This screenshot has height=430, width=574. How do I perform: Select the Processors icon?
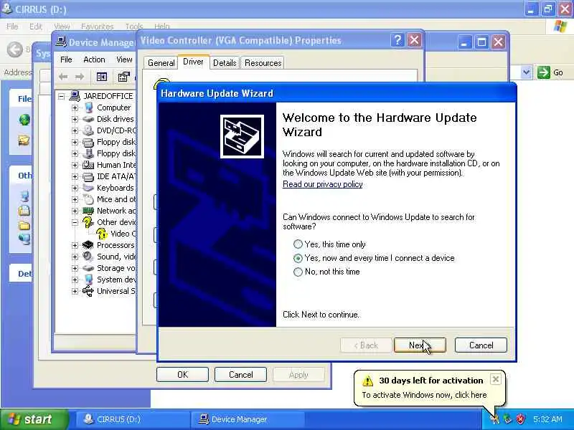click(x=88, y=245)
